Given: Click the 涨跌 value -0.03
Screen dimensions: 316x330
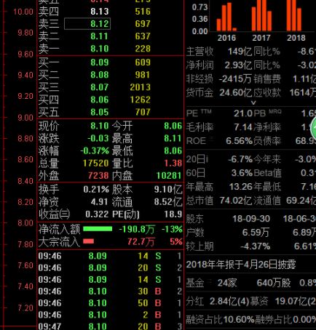Looking at the screenshot, I should pos(98,138).
